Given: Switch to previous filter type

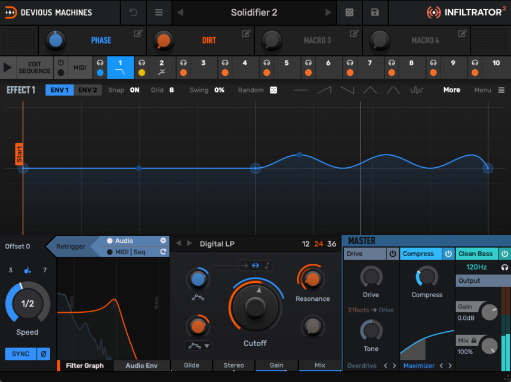Looking at the screenshot, I should click(178, 244).
